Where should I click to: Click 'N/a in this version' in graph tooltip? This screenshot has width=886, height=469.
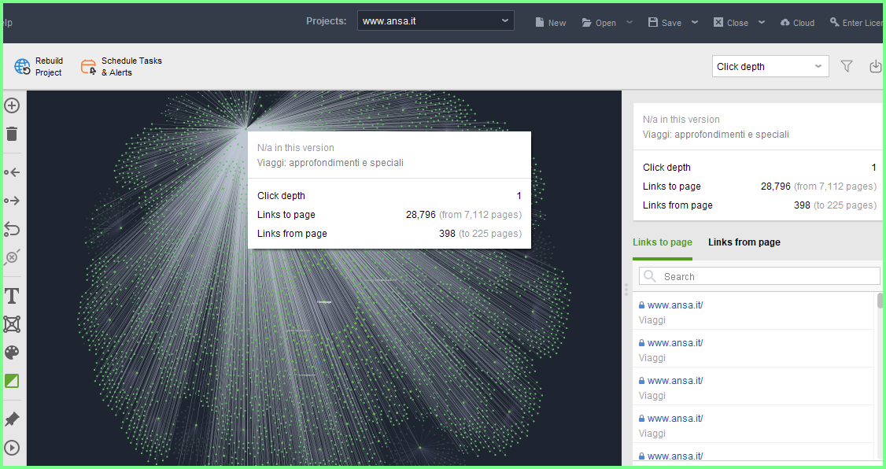pos(296,148)
